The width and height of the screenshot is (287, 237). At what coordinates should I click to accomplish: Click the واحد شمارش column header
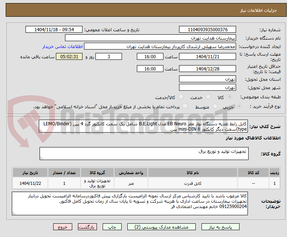pos(131,173)
